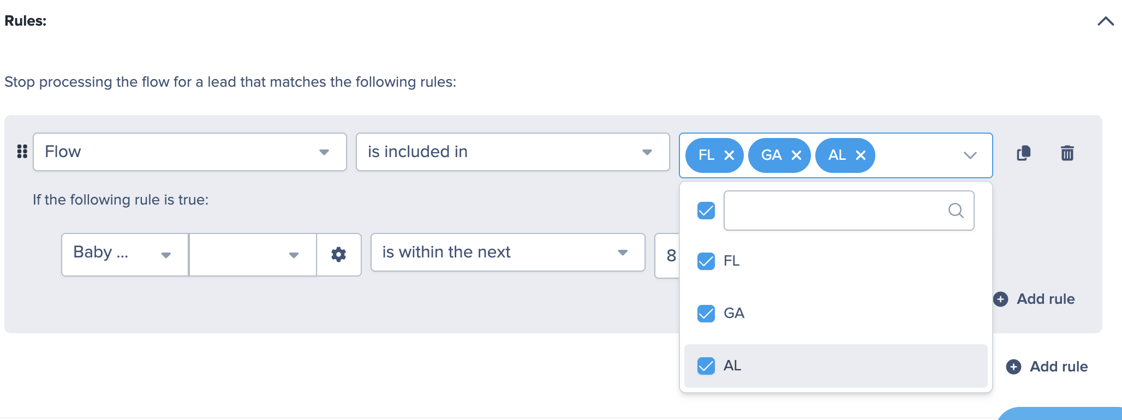Toggle the AL option checkbox
The width and height of the screenshot is (1122, 420).
click(x=706, y=366)
